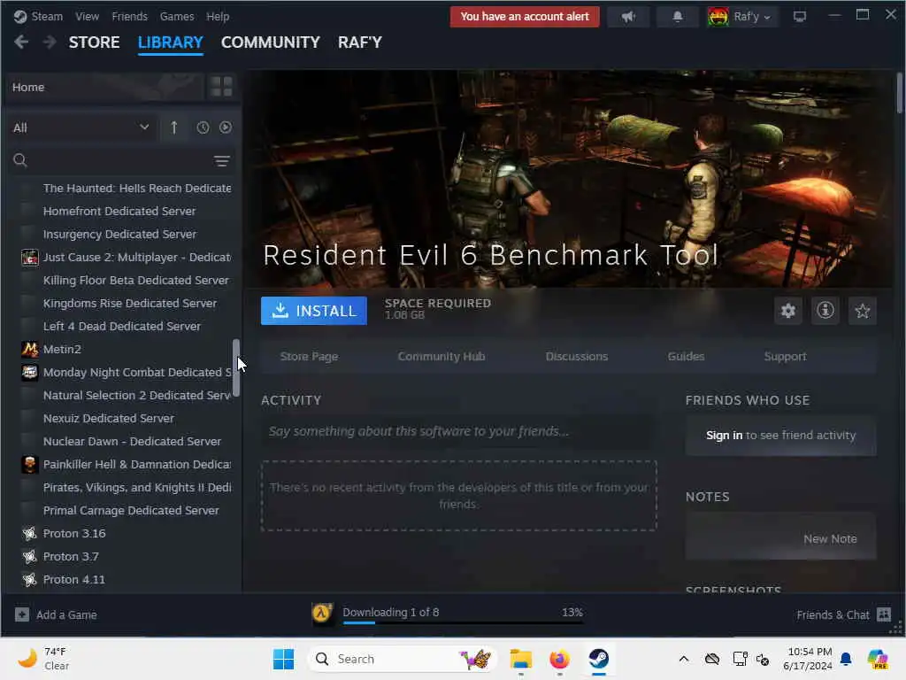This screenshot has height=680, width=906.
Task: Show hidden tray icons chevron
Action: tap(684, 659)
